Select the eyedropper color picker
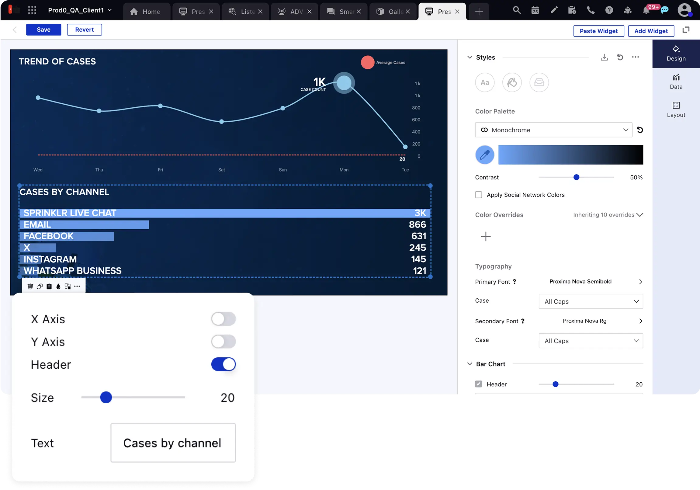The image size is (700, 490). click(484, 155)
